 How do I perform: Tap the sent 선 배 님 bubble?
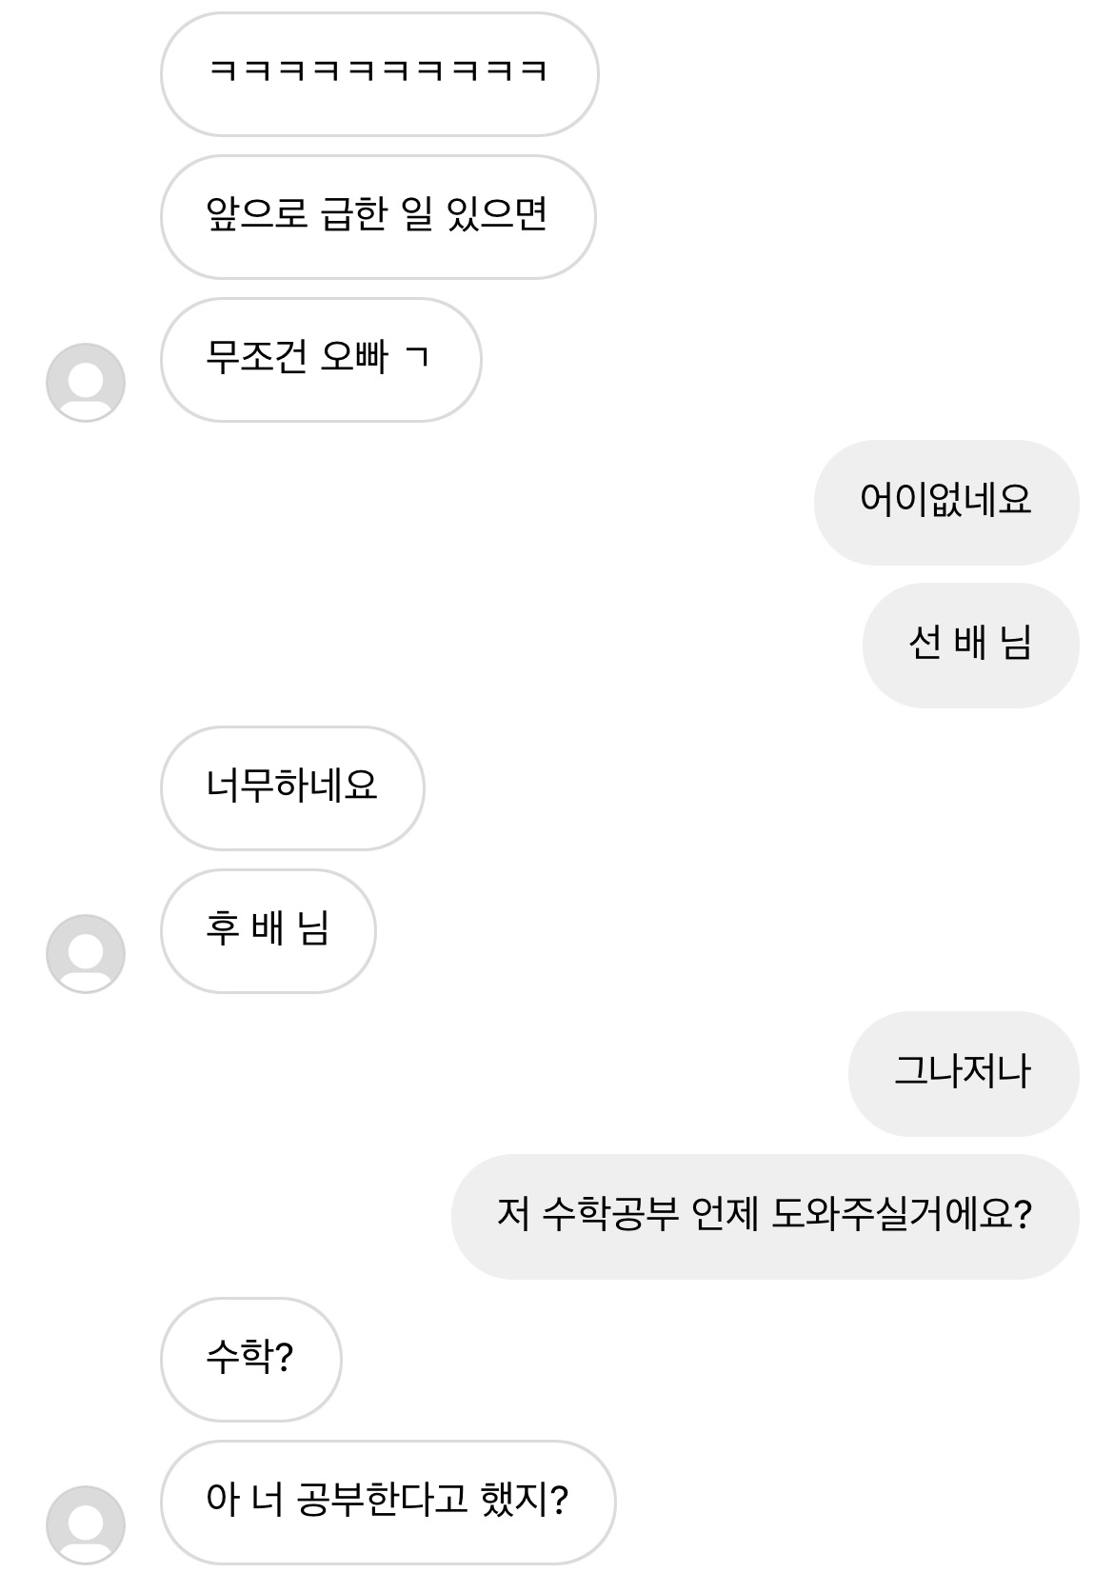(970, 645)
